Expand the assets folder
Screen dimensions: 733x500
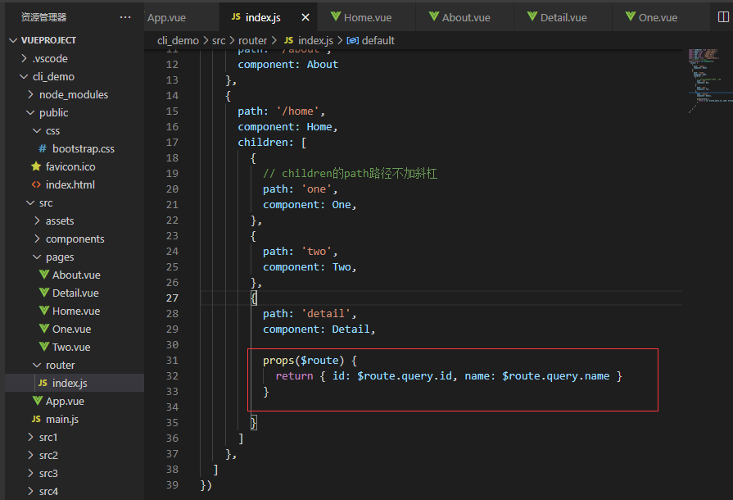point(38,220)
